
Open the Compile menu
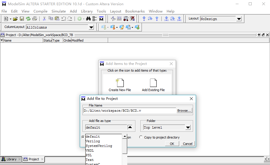click(x=40, y=11)
